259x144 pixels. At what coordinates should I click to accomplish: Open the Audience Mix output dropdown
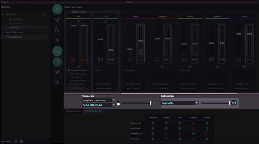(x=197, y=103)
